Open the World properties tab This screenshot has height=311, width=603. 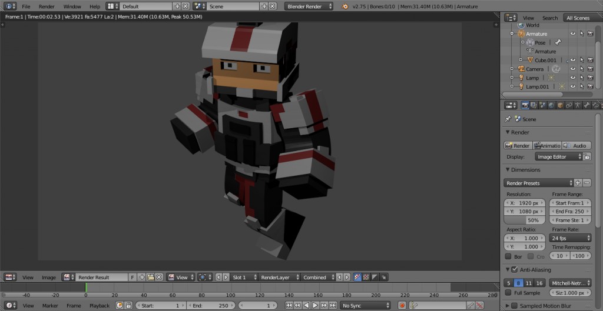[551, 105]
